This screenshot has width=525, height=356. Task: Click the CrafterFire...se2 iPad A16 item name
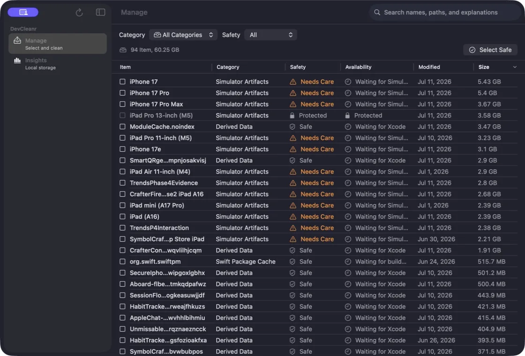coord(166,194)
